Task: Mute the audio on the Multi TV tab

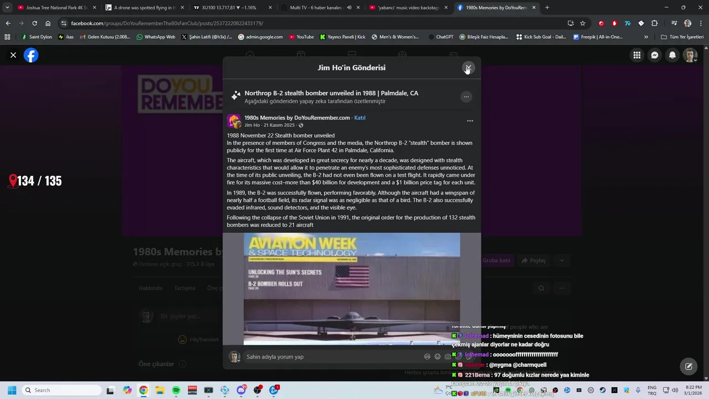Action: pos(349,8)
